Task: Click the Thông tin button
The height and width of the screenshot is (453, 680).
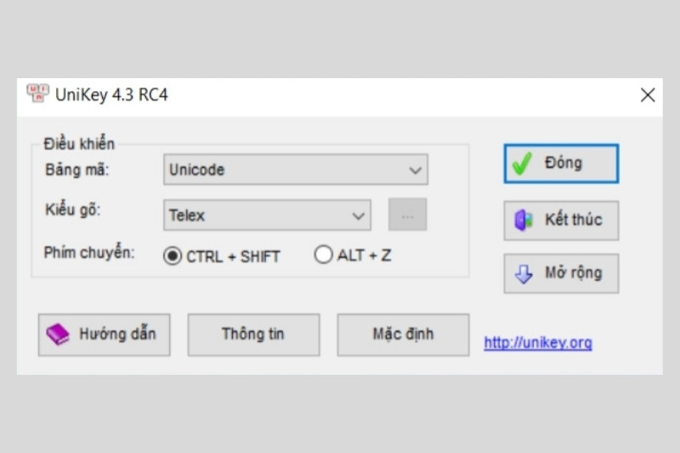Action: [253, 335]
